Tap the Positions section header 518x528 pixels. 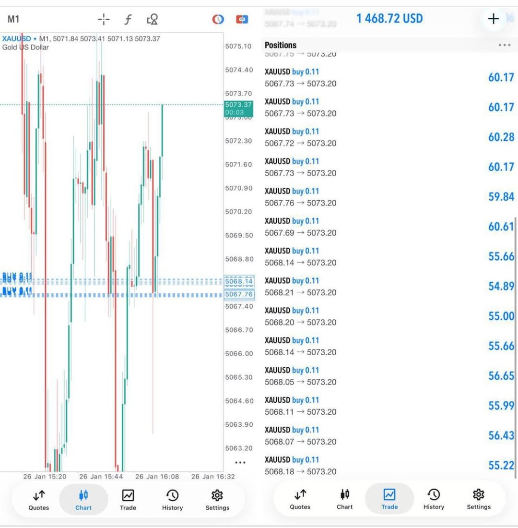(x=281, y=45)
